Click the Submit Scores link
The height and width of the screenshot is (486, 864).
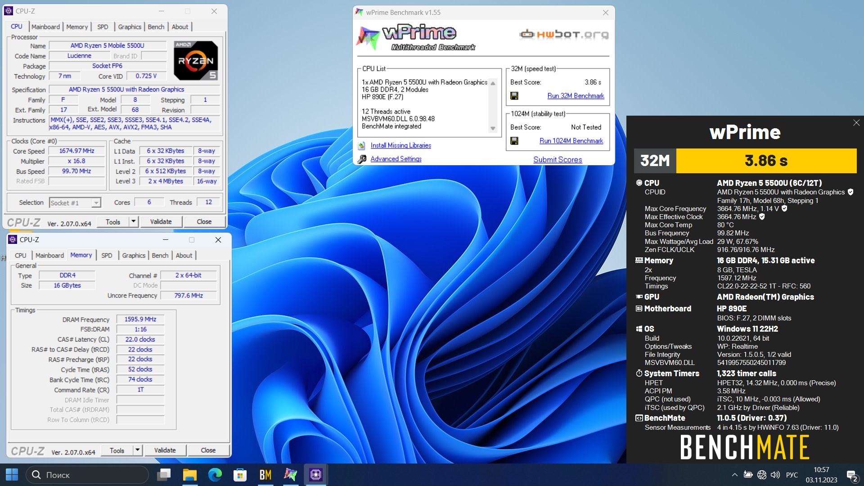(558, 160)
